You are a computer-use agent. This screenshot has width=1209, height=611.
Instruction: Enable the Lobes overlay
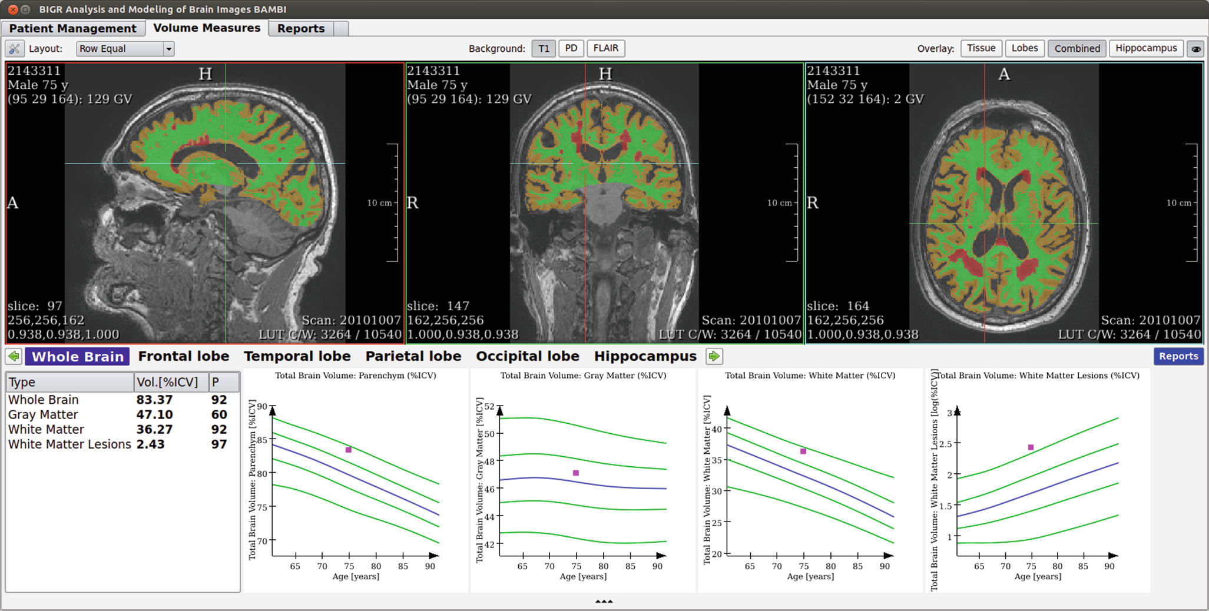click(x=1025, y=48)
